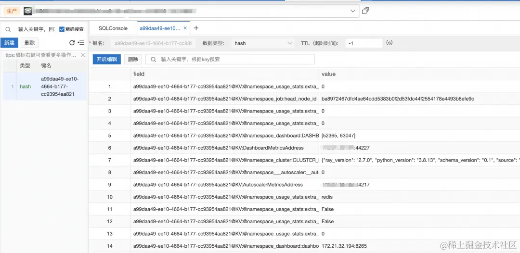Select namespace_usage_stats field in row 10
The width and height of the screenshot is (520, 253).
point(225,197)
